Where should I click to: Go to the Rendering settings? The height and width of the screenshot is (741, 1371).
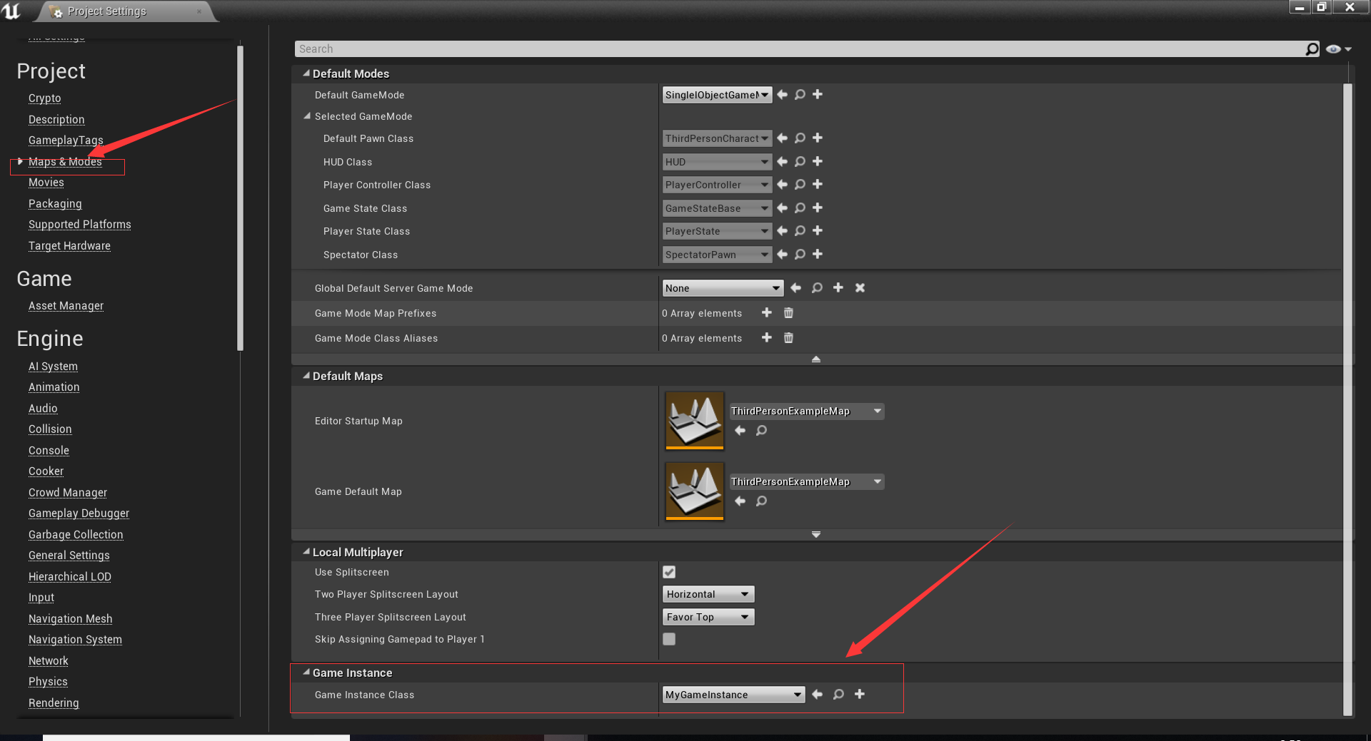pyautogui.click(x=53, y=702)
